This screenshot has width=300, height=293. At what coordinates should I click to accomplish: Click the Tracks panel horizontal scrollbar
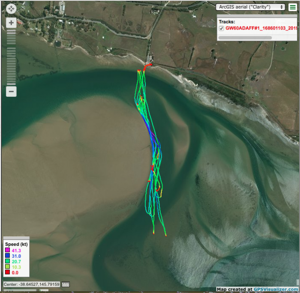245,37
